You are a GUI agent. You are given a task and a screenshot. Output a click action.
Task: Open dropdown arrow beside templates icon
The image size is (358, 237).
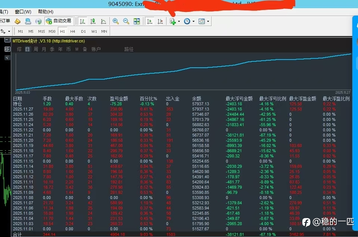tap(208, 21)
